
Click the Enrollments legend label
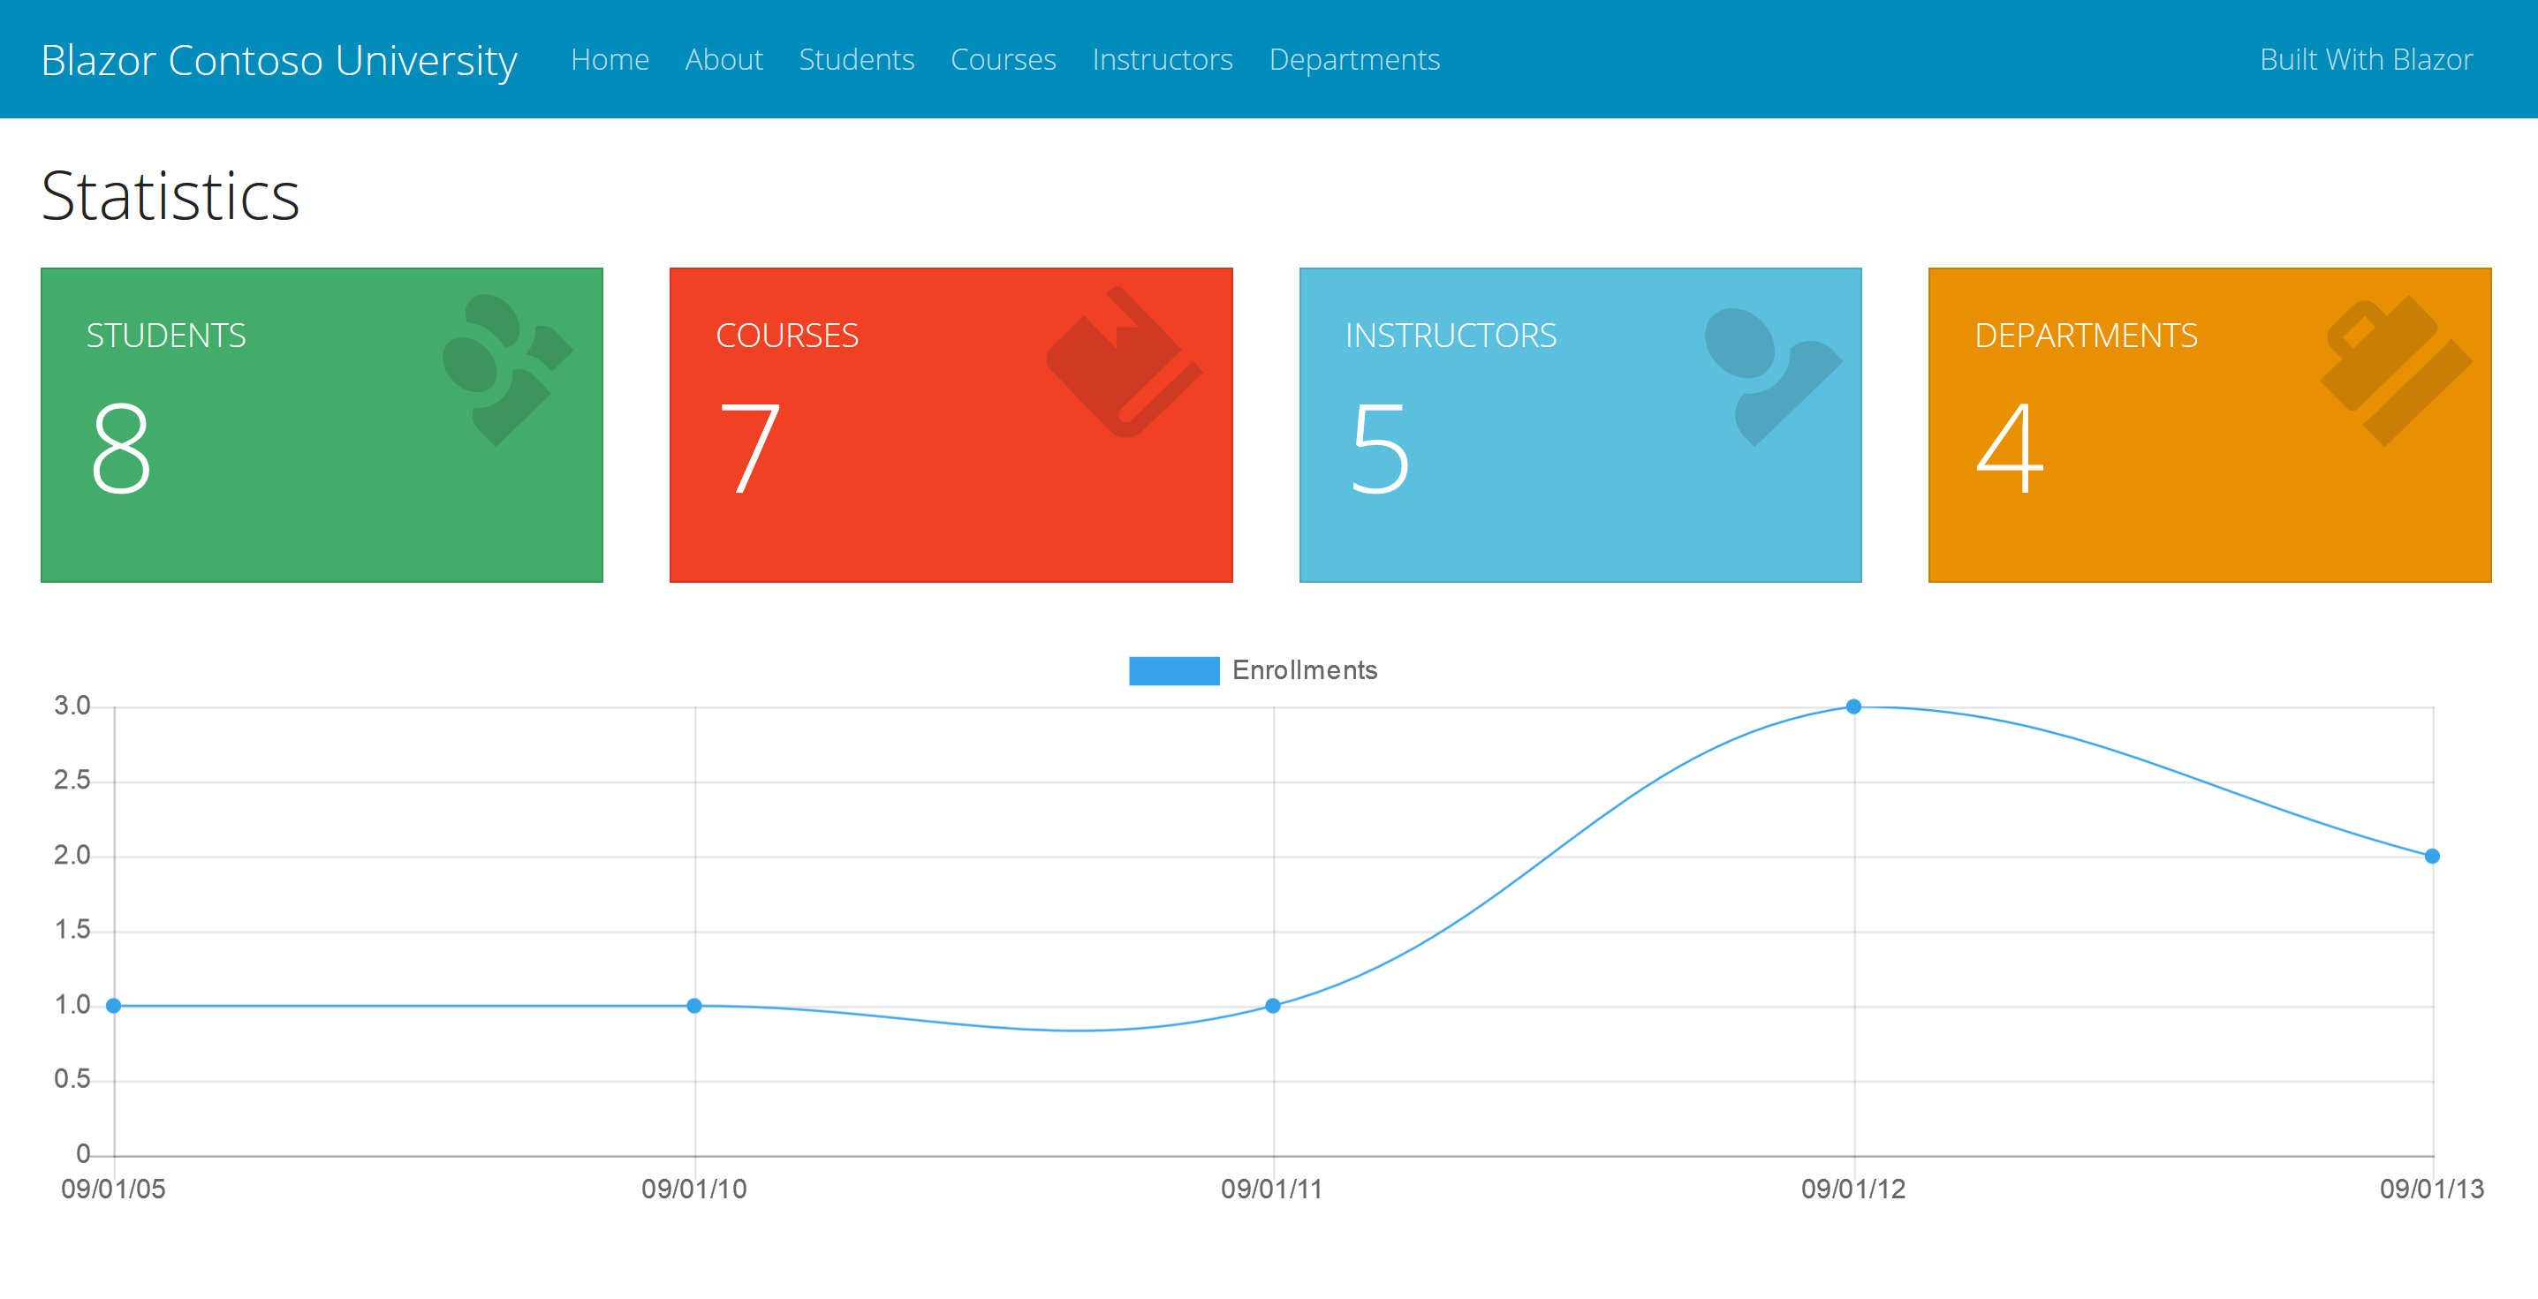coord(1304,670)
